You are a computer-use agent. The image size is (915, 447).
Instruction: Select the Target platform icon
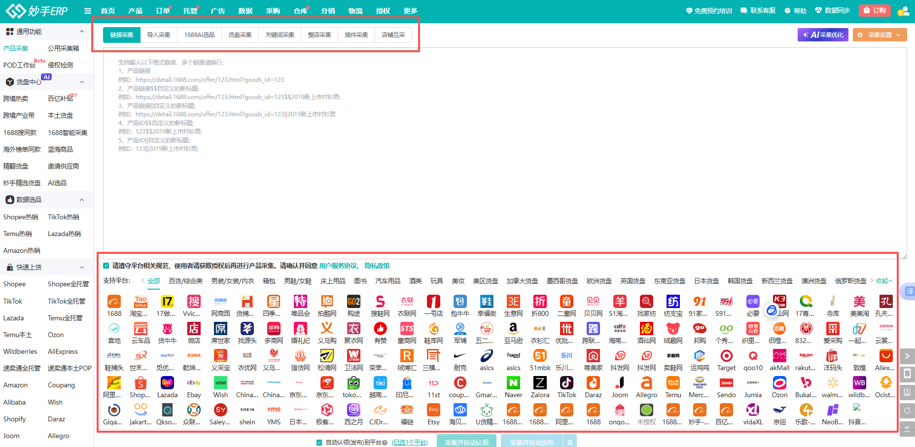pos(726,356)
